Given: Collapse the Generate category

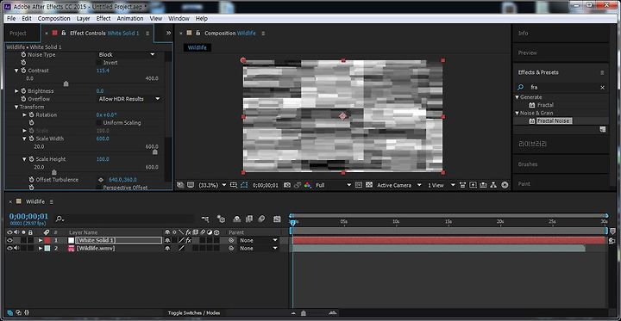Looking at the screenshot, I should pyautogui.click(x=517, y=97).
